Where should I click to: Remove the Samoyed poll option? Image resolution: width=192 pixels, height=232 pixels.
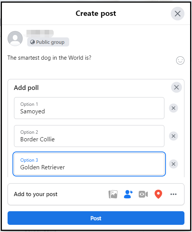click(173, 108)
